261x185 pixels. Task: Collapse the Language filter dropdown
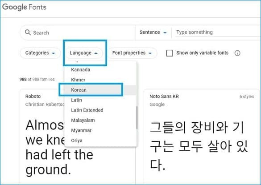[84, 53]
